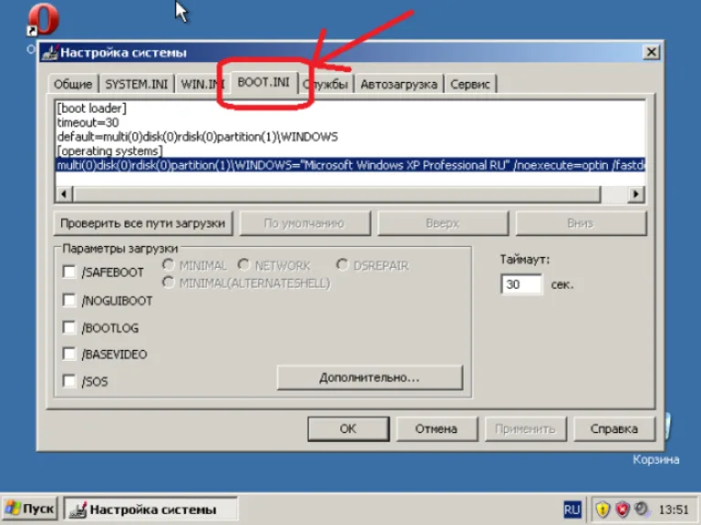Click the yellow security shield tray icon
Viewport: 701px width, 525px height.
pyautogui.click(x=602, y=509)
